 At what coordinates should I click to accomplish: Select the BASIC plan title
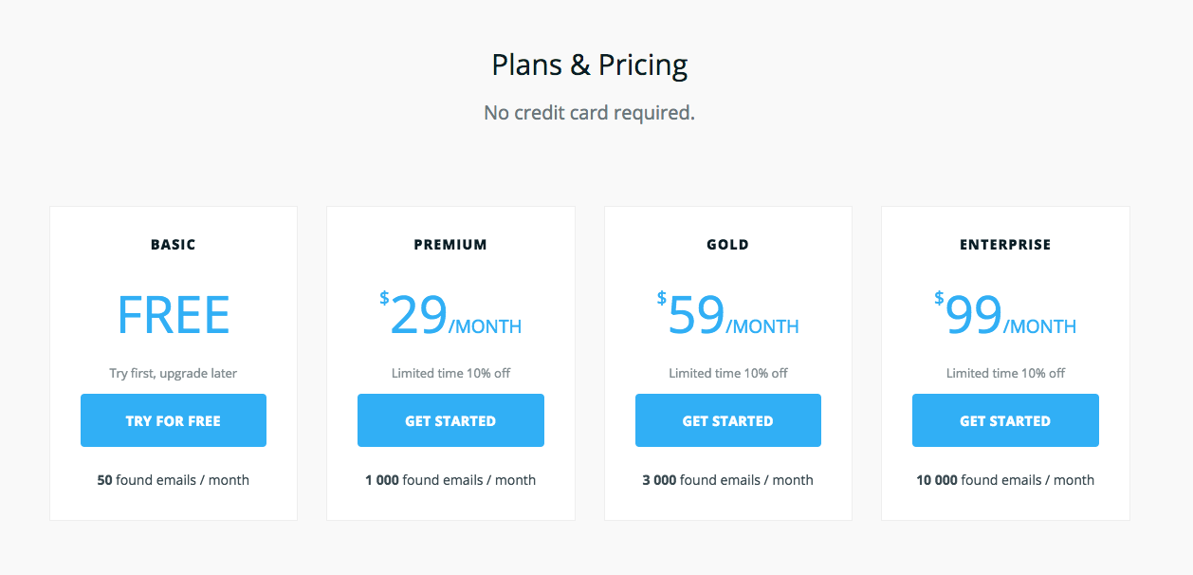(173, 244)
